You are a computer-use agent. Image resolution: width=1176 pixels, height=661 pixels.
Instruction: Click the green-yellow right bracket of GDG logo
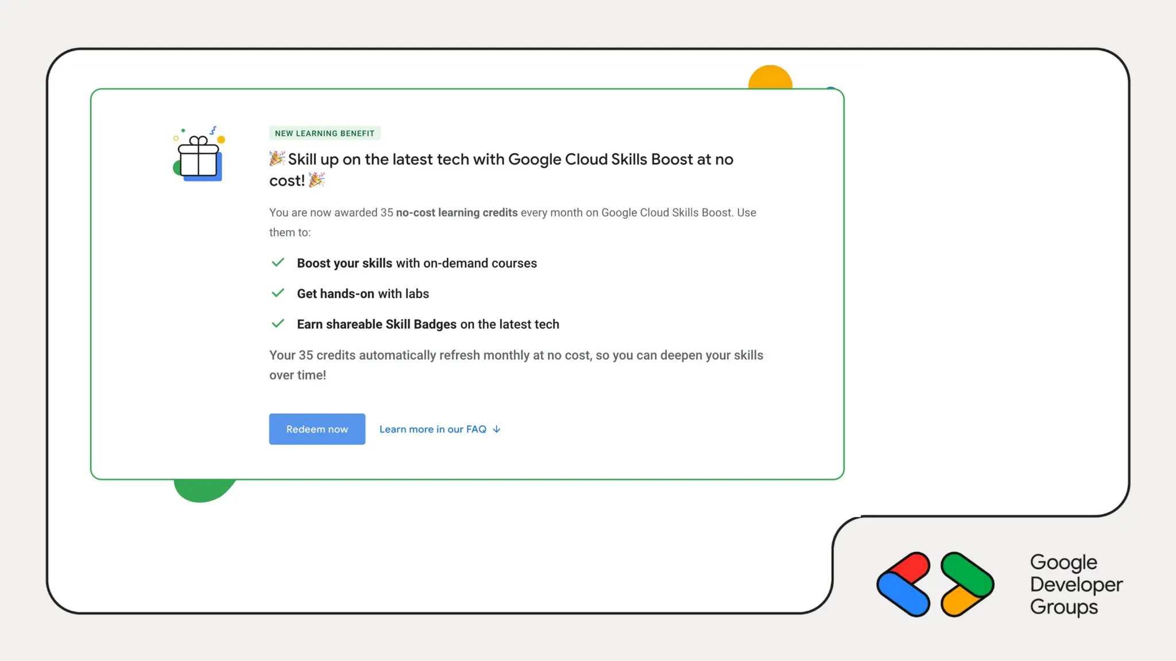[968, 585]
